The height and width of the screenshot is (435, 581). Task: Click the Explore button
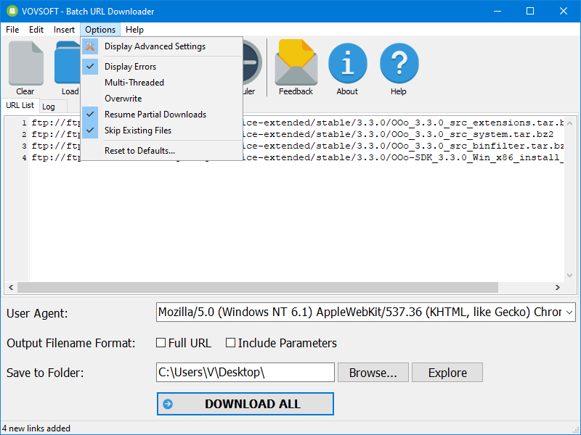[x=447, y=373]
